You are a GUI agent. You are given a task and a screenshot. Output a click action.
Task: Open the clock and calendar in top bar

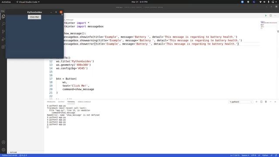click(x=139, y=2)
